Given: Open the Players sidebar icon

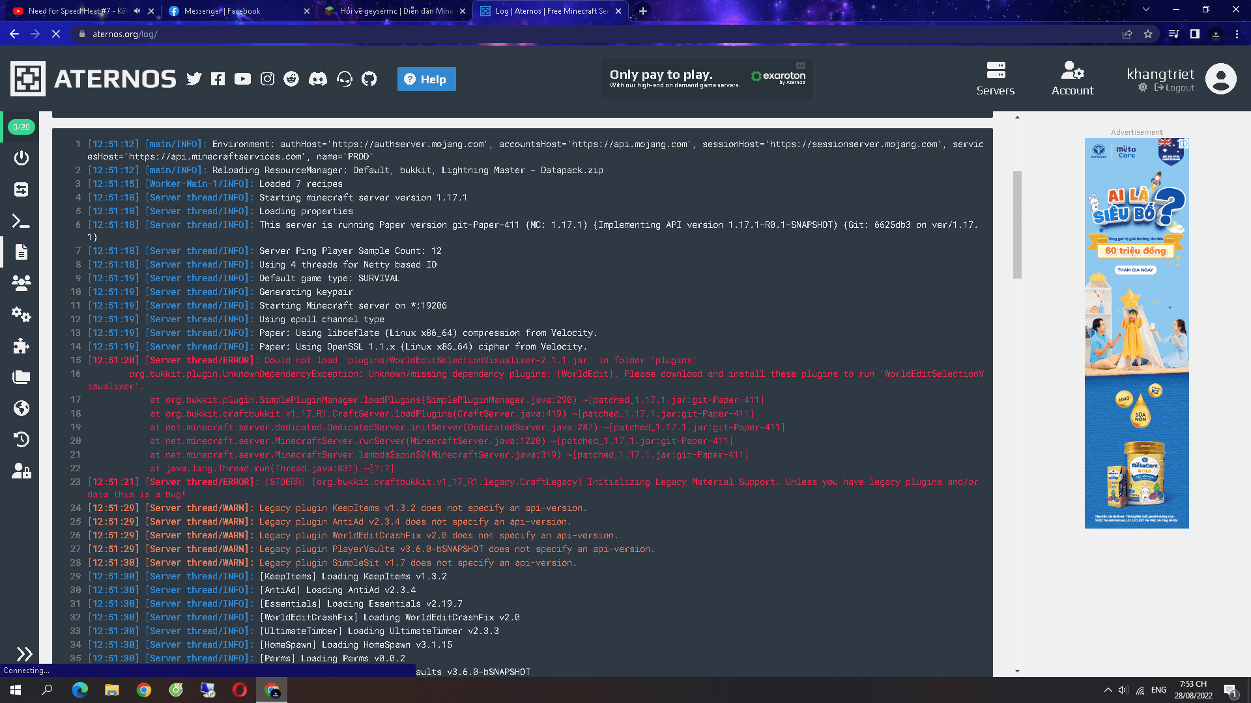Looking at the screenshot, I should 21,283.
